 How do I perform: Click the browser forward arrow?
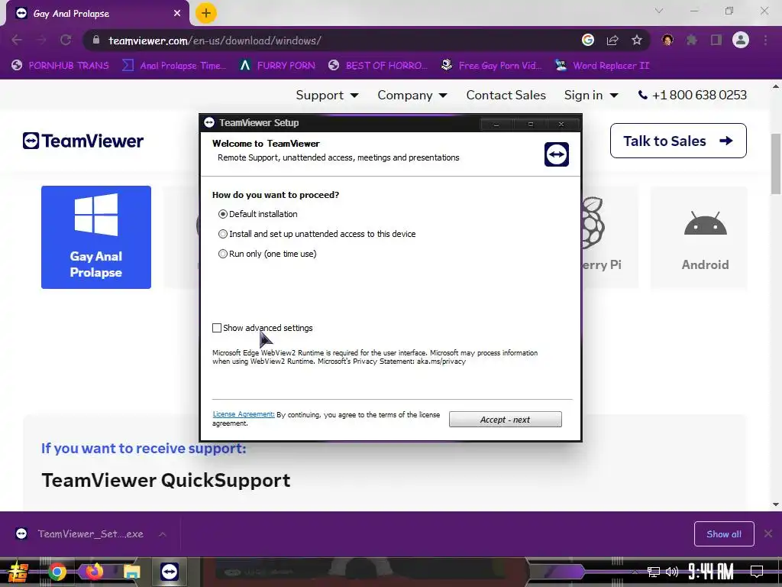click(41, 40)
